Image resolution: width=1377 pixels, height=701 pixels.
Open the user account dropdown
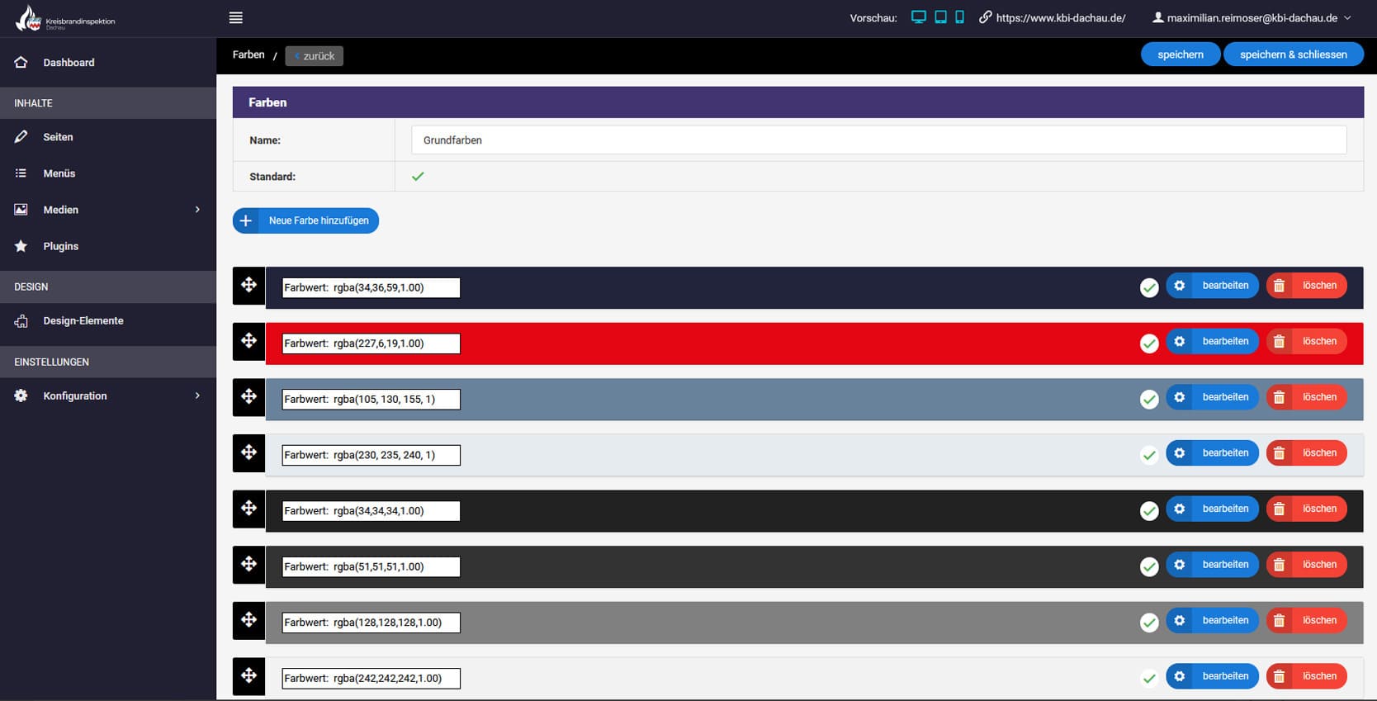coord(1252,17)
